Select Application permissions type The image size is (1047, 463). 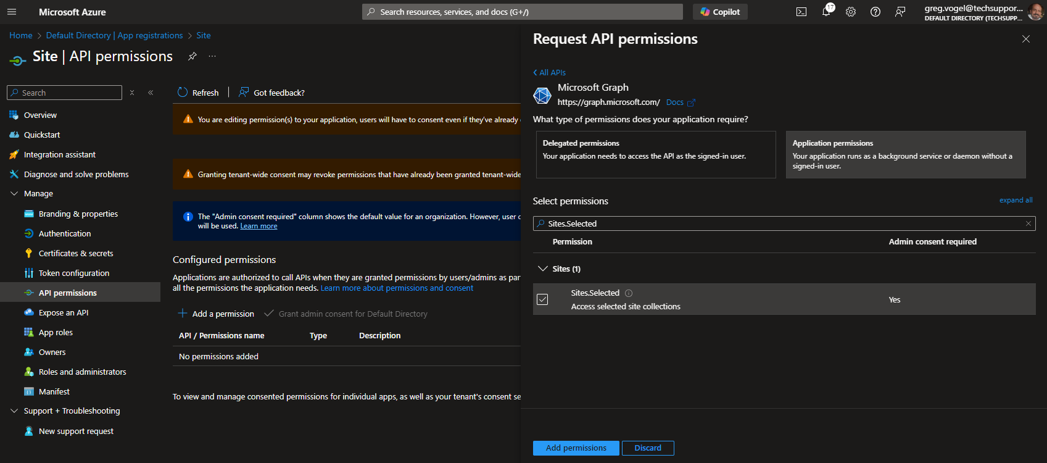(x=905, y=154)
